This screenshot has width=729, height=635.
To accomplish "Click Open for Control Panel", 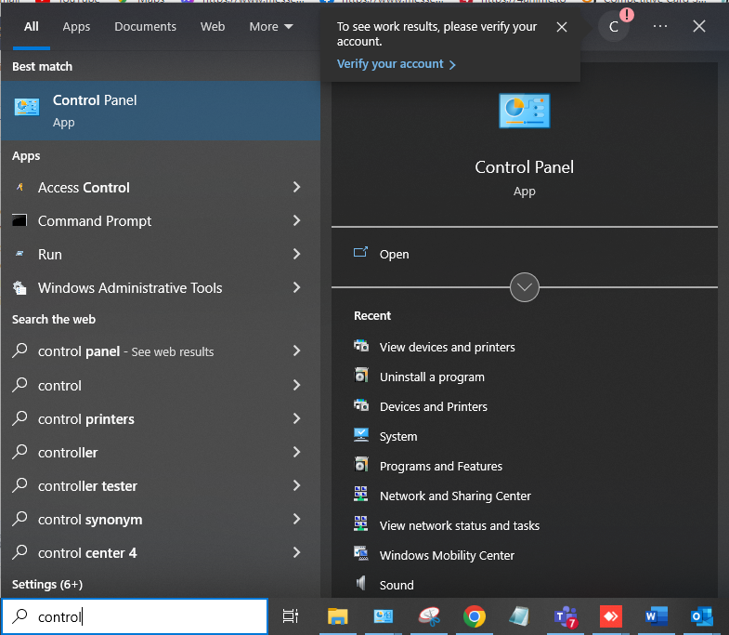I will pyautogui.click(x=394, y=254).
